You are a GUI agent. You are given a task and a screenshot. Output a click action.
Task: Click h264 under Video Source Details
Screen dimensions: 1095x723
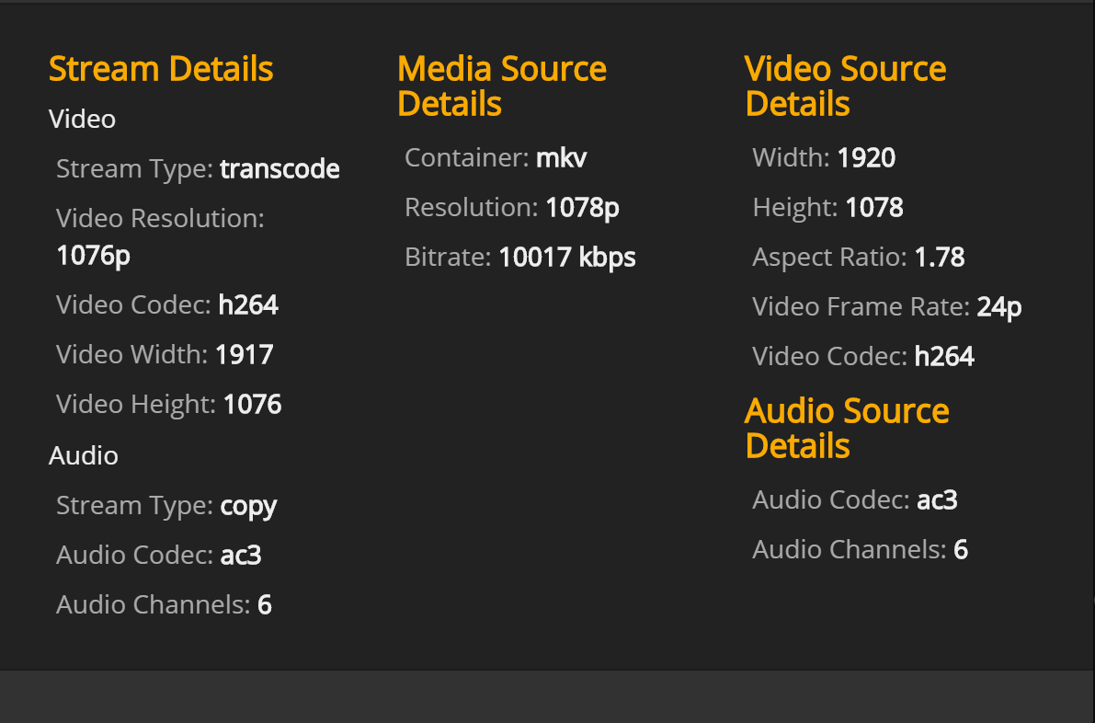click(x=944, y=357)
